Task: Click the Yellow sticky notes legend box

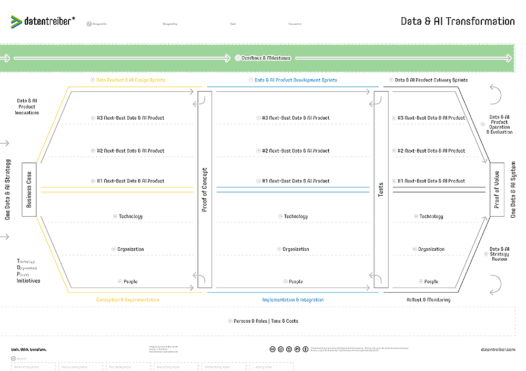Action: pos(81,367)
